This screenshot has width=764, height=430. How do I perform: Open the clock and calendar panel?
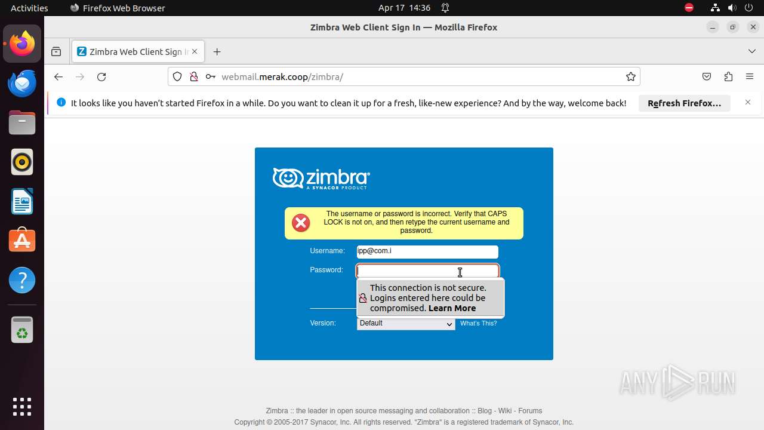pos(404,8)
